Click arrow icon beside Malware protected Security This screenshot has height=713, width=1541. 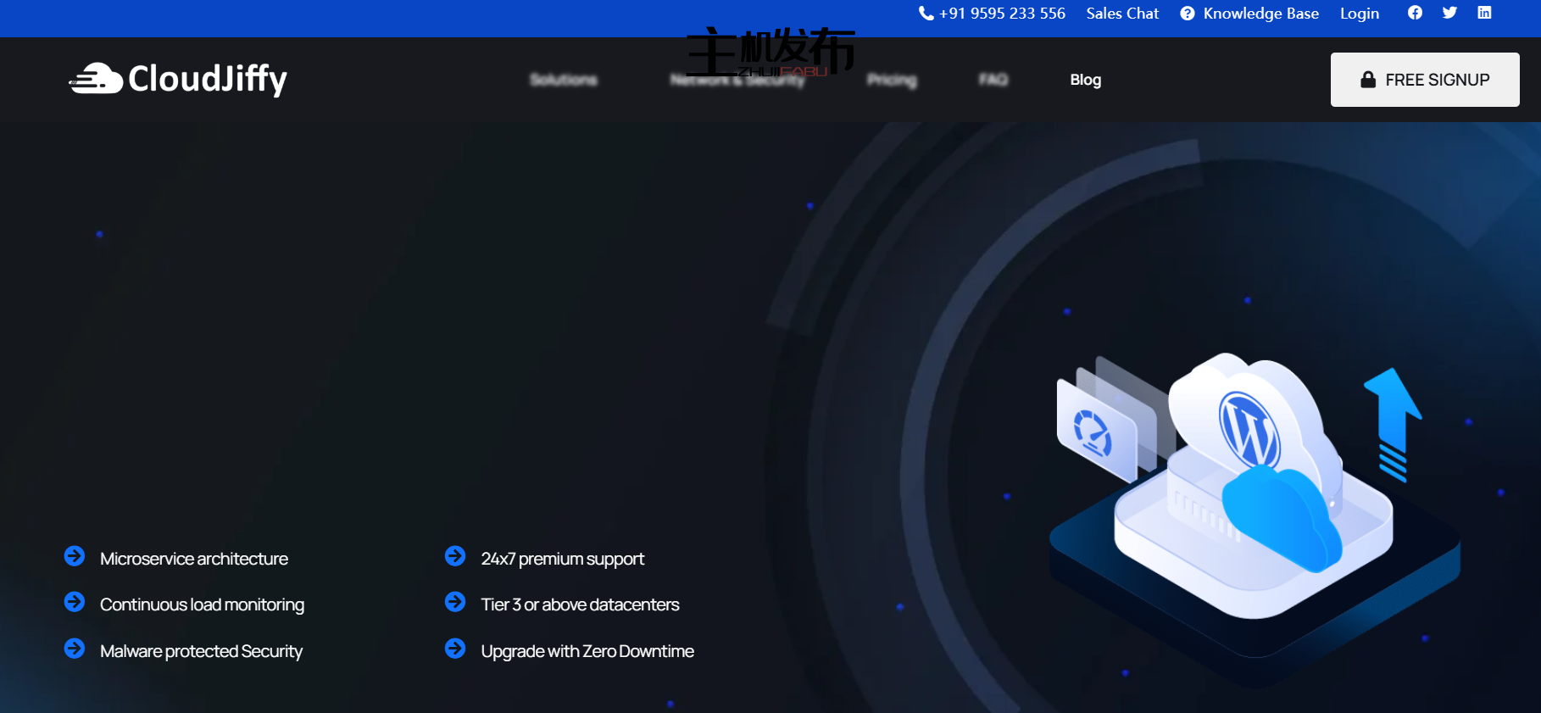pos(75,649)
